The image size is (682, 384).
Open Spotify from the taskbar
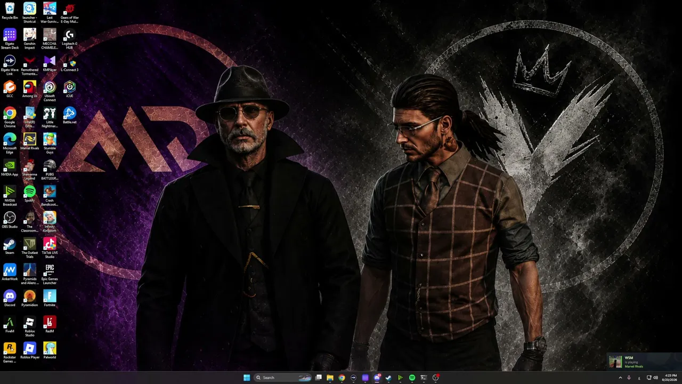412,378
